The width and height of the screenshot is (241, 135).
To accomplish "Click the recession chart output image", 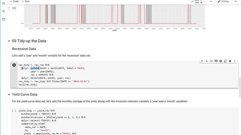I will pyautogui.click(x=114, y=18).
